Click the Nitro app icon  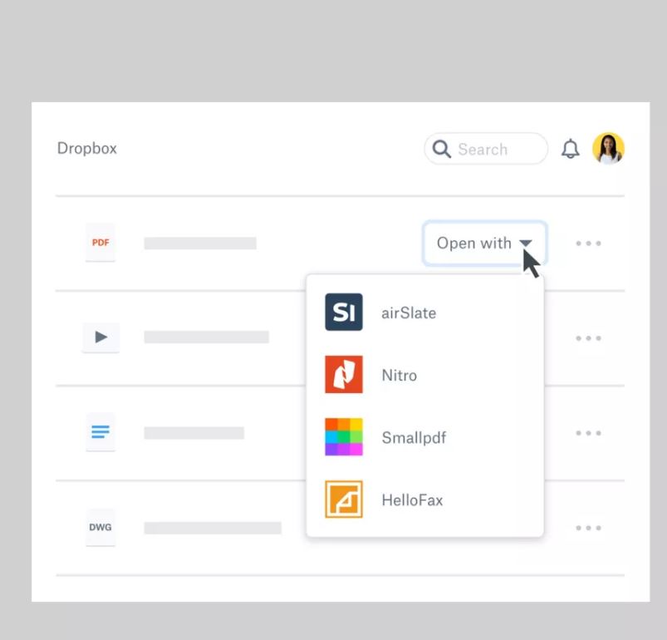tap(344, 375)
